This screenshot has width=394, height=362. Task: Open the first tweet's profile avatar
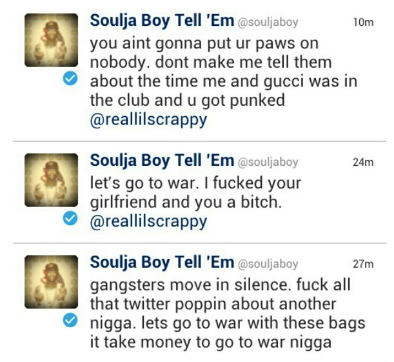(x=51, y=40)
